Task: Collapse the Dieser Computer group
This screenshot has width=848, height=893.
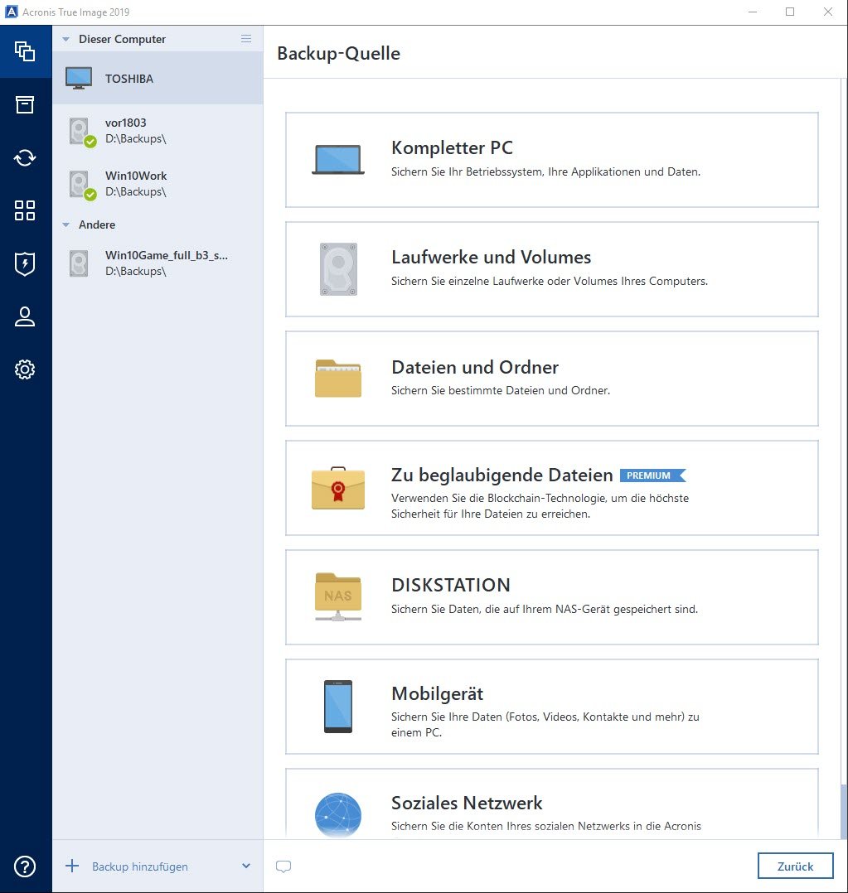Action: [66, 39]
